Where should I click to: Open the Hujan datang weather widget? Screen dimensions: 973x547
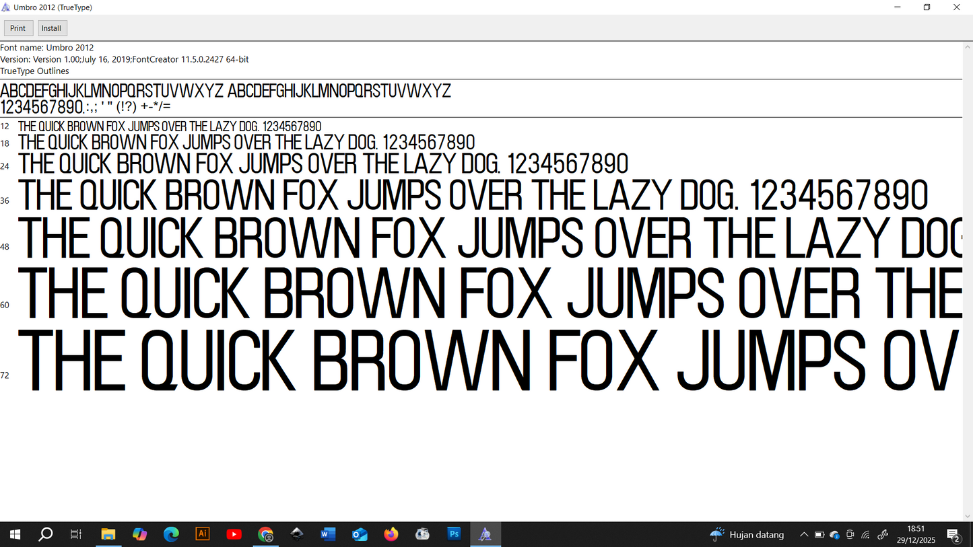point(747,534)
